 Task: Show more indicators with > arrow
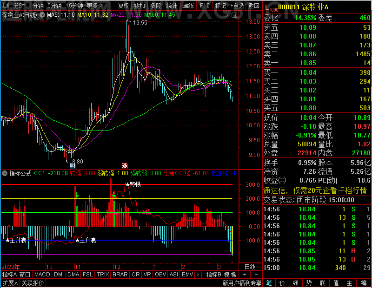pyautogui.click(x=198, y=275)
